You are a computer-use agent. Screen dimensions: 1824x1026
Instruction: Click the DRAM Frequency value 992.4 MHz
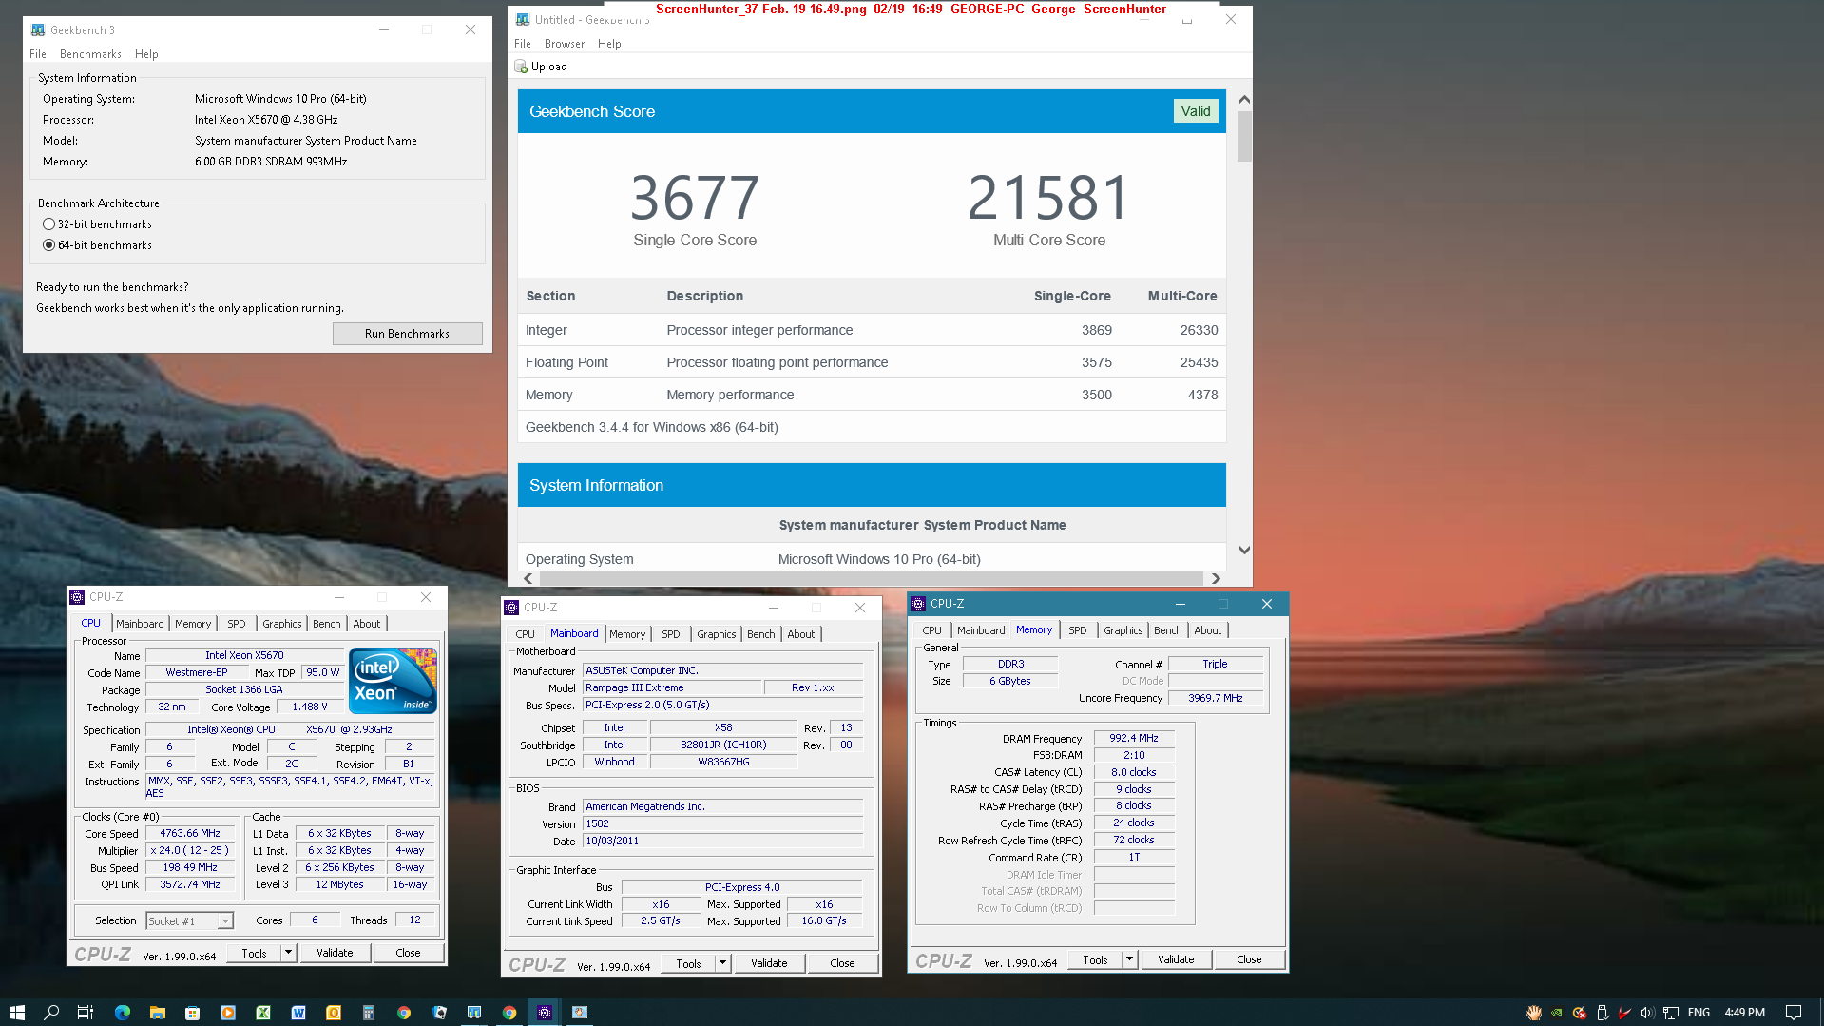pyautogui.click(x=1134, y=738)
